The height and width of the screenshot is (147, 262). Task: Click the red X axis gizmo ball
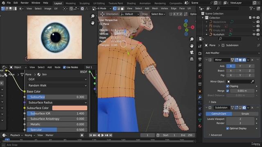coord(193,27)
